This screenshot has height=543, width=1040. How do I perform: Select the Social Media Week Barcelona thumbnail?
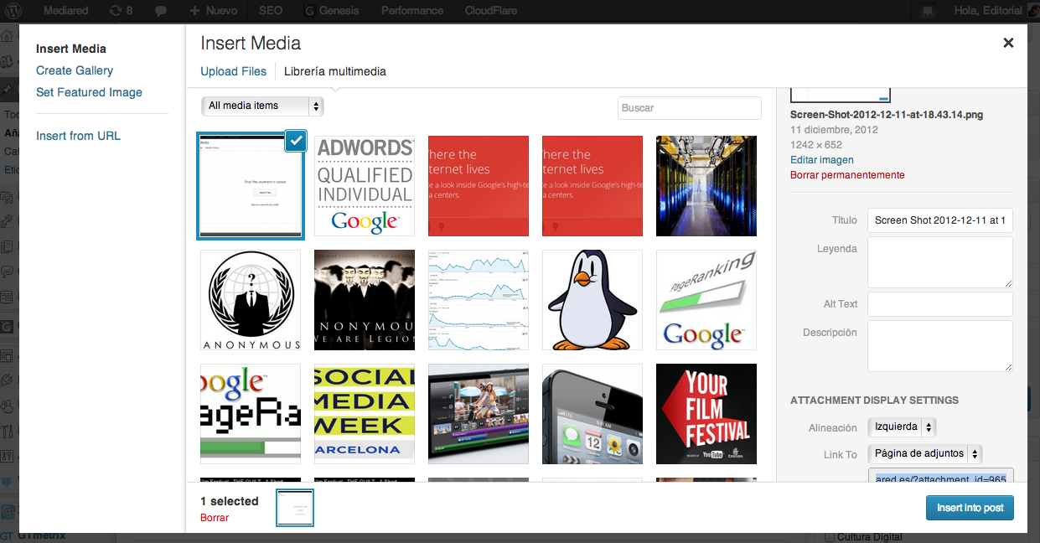[365, 414]
